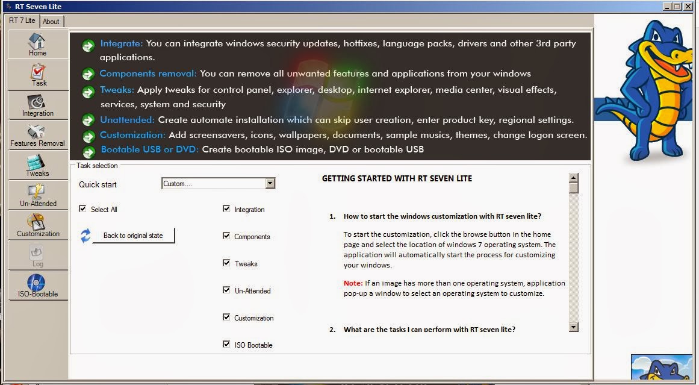The height and width of the screenshot is (385, 699).
Task: Uncheck the Integration task checkbox
Action: pos(226,208)
